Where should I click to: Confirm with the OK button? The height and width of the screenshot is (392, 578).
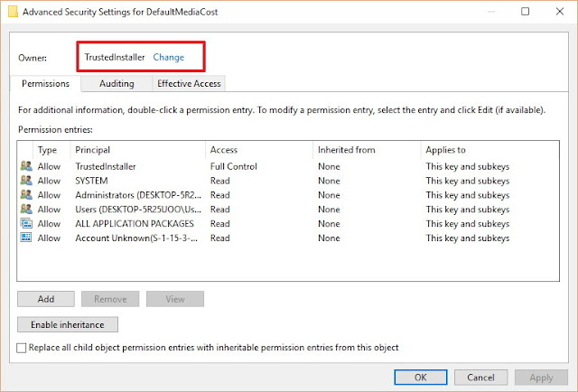421,377
